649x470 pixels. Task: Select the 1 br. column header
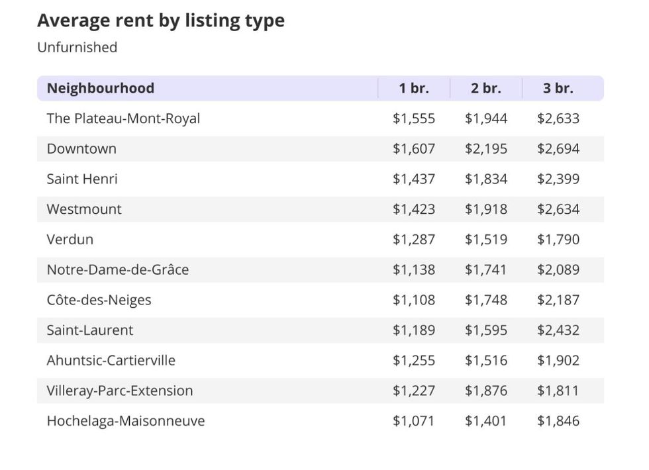coord(414,88)
